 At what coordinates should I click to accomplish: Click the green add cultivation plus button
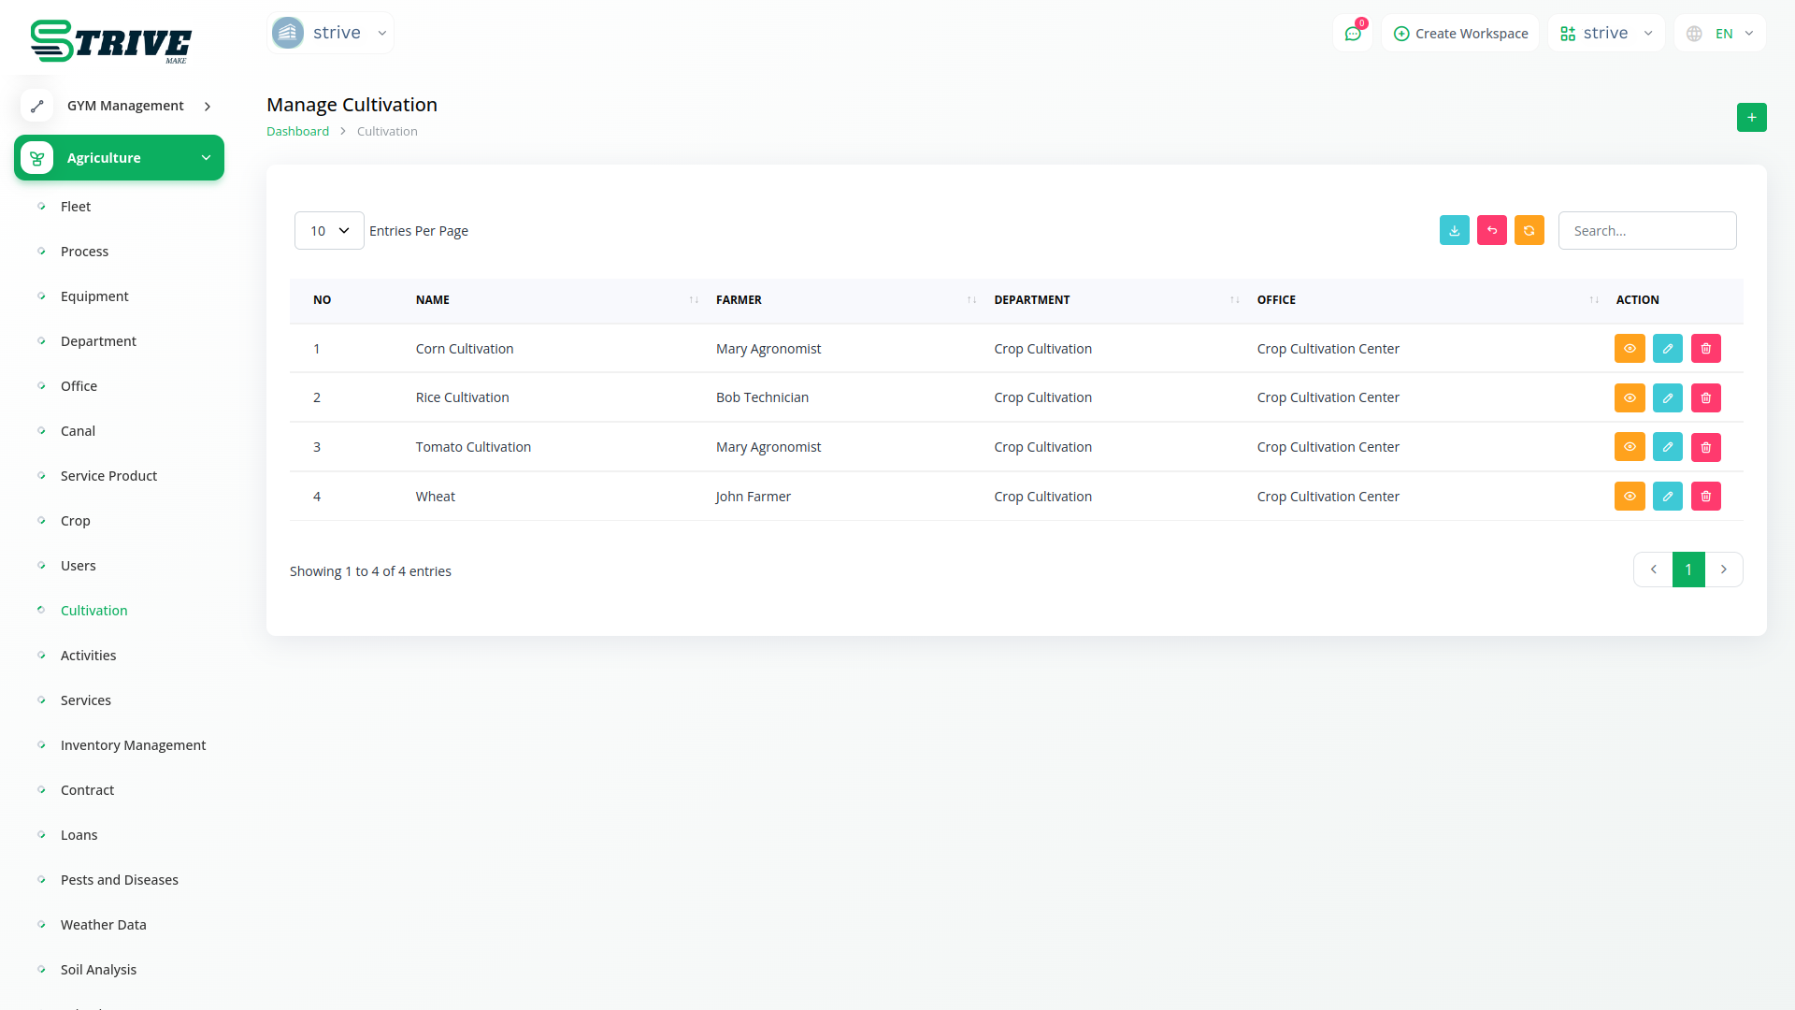[x=1751, y=118]
